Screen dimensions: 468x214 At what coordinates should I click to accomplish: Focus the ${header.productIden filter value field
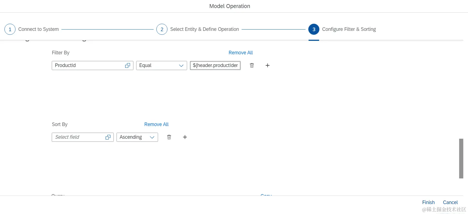[x=215, y=66]
